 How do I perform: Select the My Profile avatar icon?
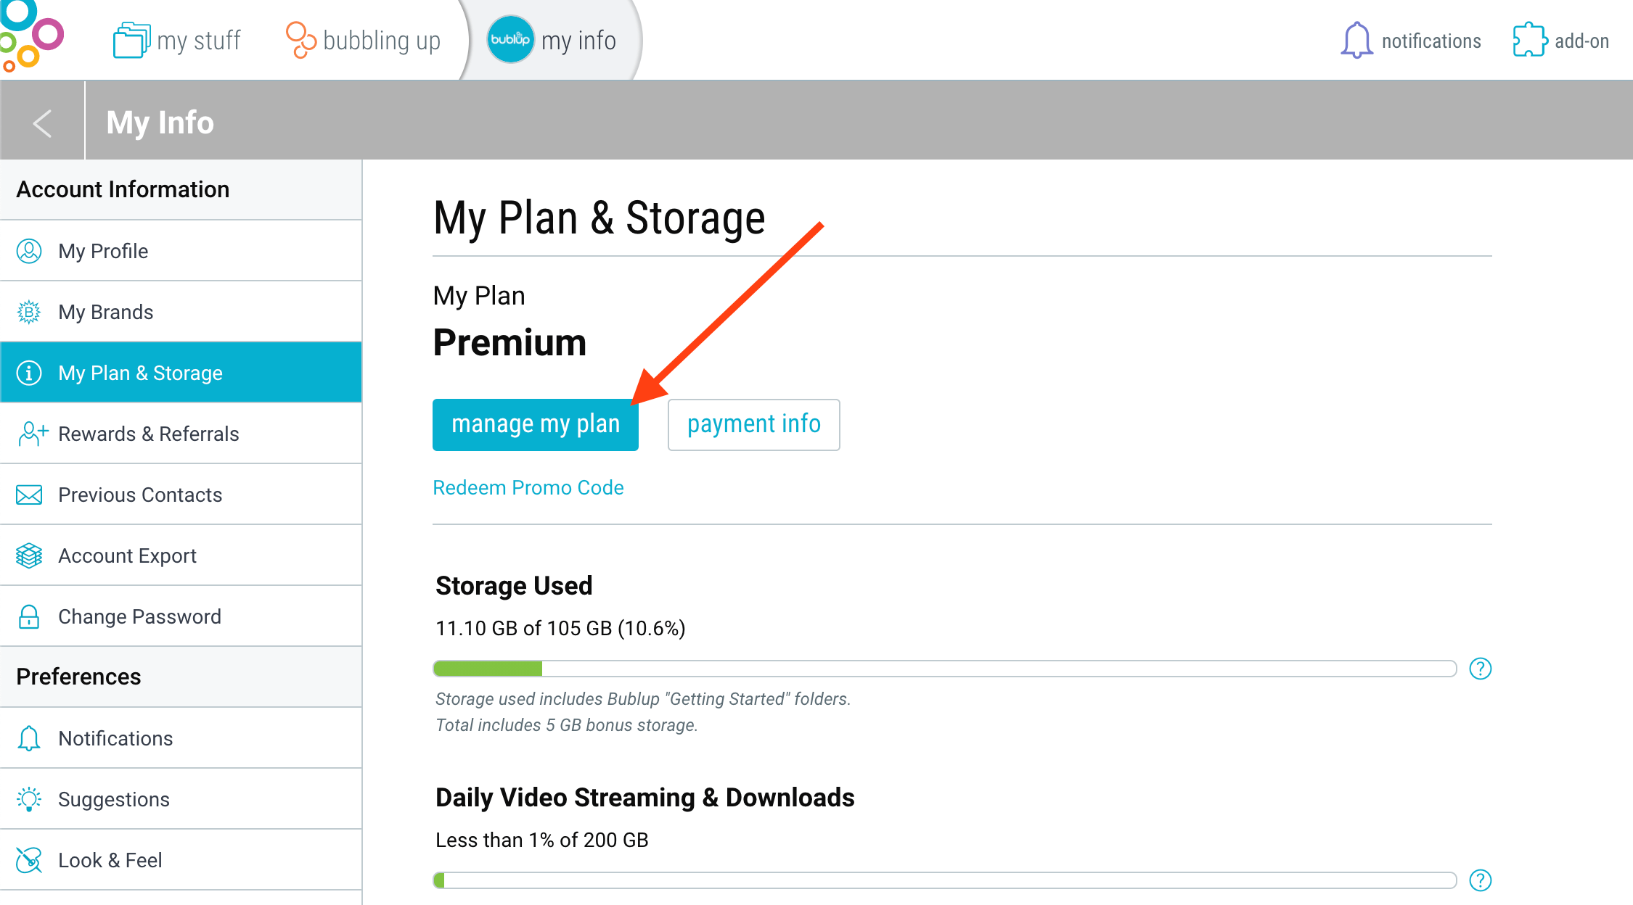(29, 251)
